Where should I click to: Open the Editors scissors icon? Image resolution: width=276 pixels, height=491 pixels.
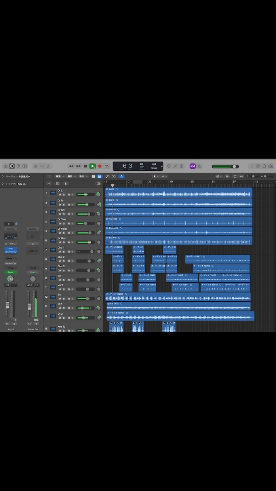click(x=48, y=166)
